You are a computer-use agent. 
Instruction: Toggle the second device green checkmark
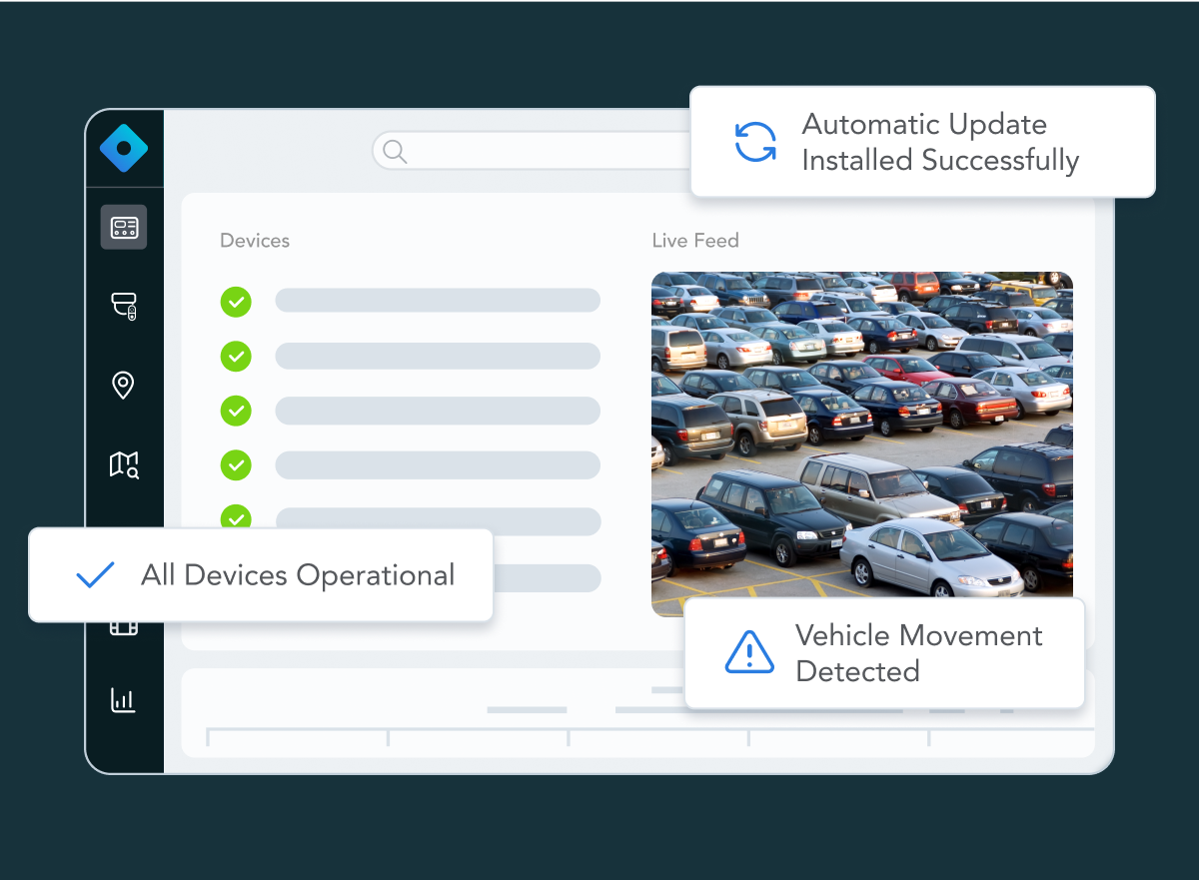pyautogui.click(x=236, y=356)
